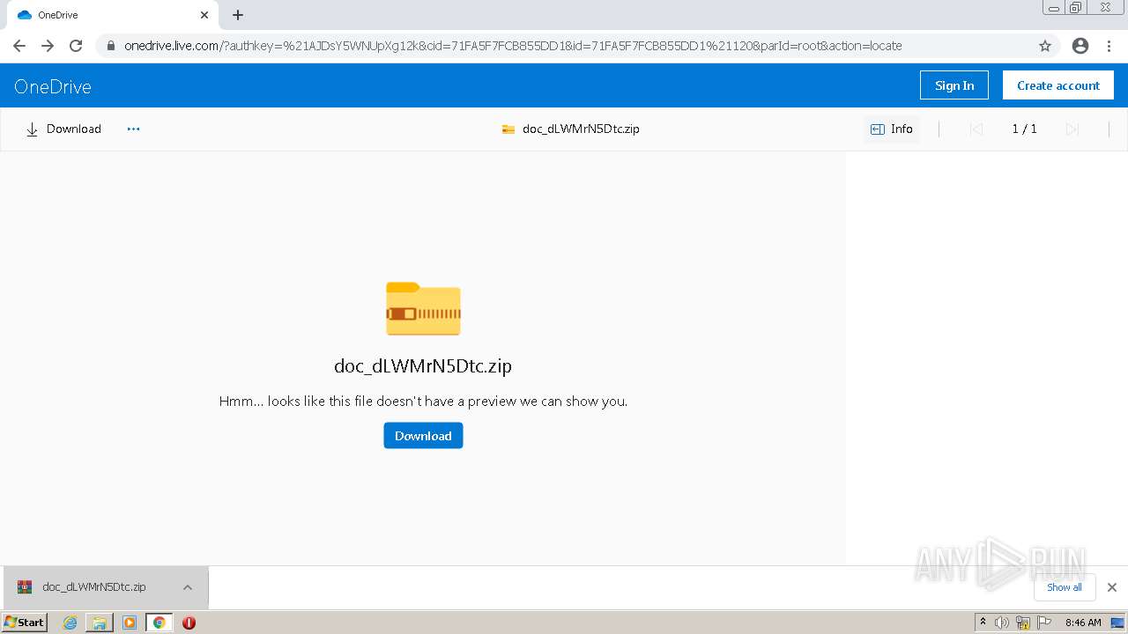The image size is (1128, 634).
Task: Click the red Opera taskbar icon
Action: tap(189, 623)
